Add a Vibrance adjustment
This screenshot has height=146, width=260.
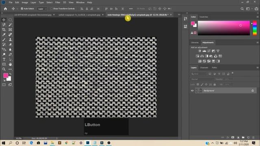pos(218,51)
